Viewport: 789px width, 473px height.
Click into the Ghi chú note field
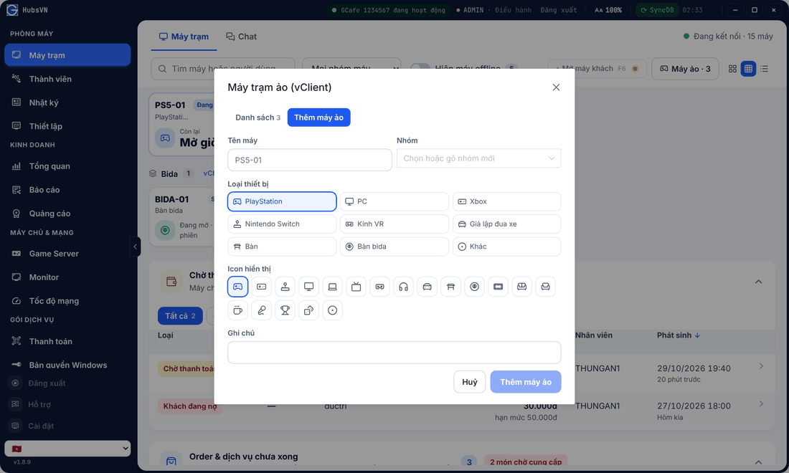[x=394, y=353]
